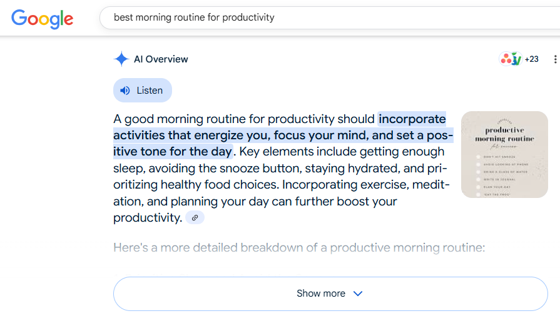This screenshot has height=321, width=560.
Task: Open the link chip after 'productivity.'
Action: coord(195,218)
